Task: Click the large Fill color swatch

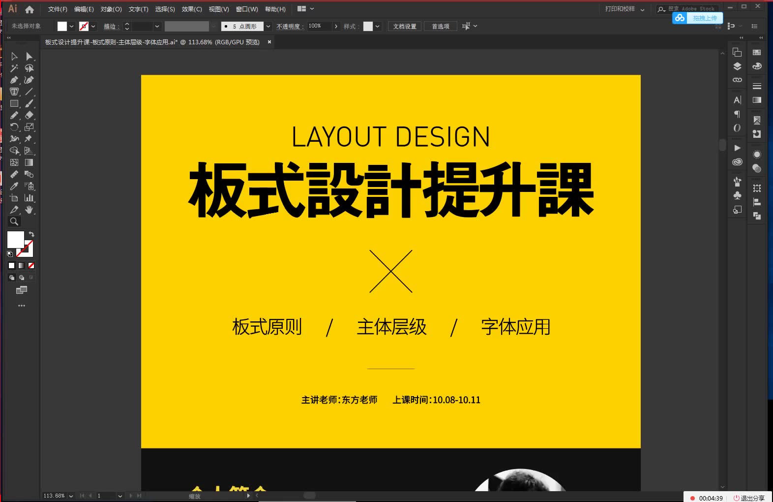Action: [x=15, y=240]
